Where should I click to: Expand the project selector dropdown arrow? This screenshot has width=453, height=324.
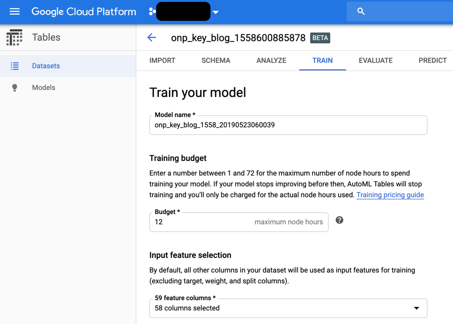click(216, 12)
